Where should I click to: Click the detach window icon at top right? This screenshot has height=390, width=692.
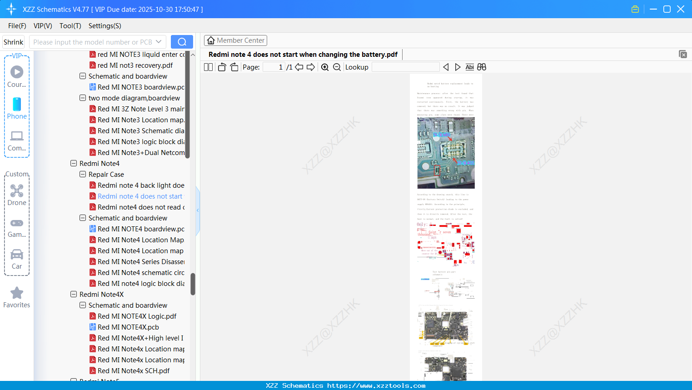tap(683, 54)
